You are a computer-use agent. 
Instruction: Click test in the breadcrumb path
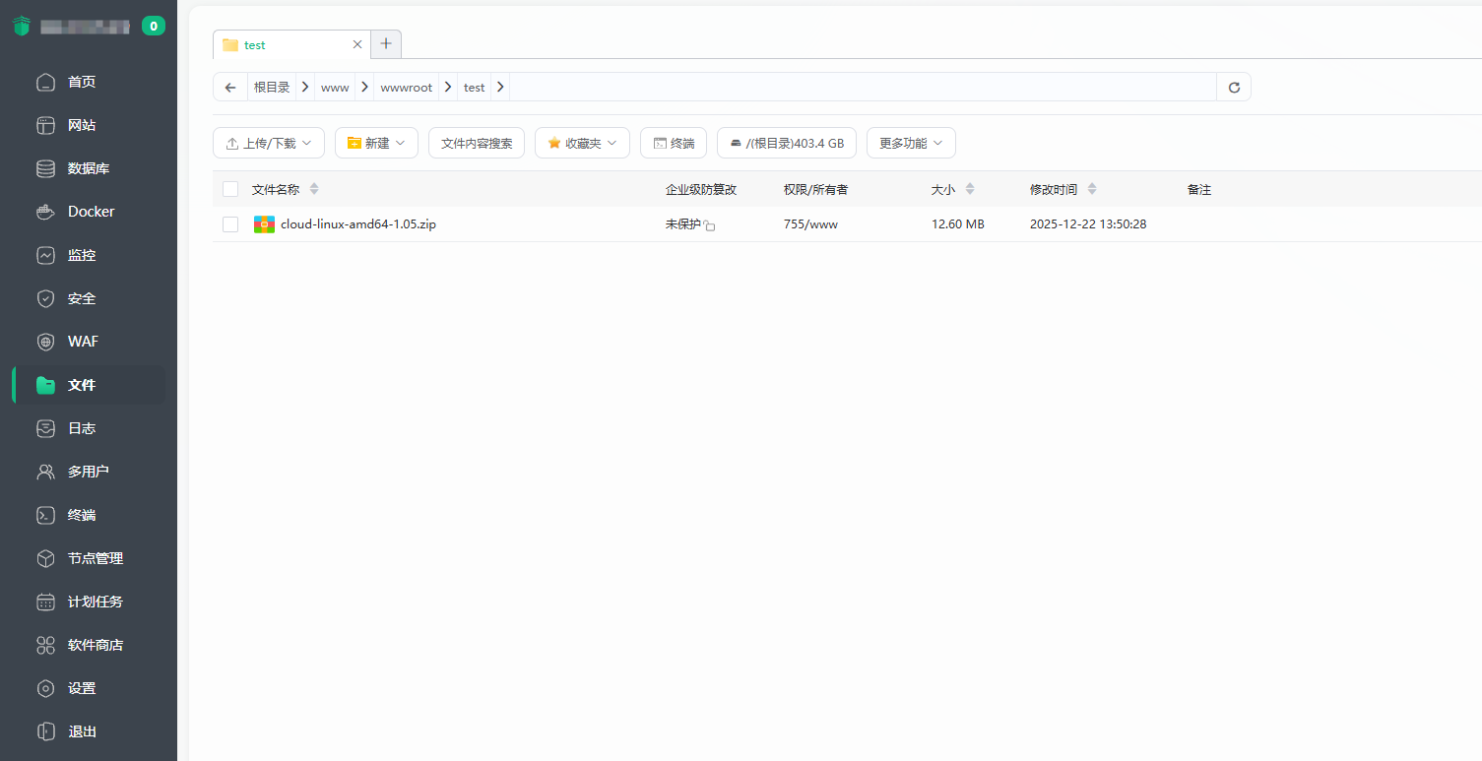tap(475, 87)
